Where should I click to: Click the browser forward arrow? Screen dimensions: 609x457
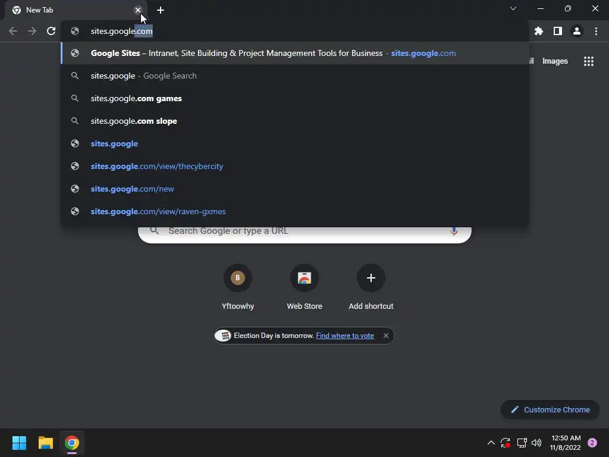click(32, 31)
